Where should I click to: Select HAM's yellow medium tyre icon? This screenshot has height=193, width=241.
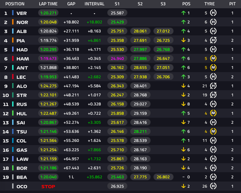click(213, 58)
